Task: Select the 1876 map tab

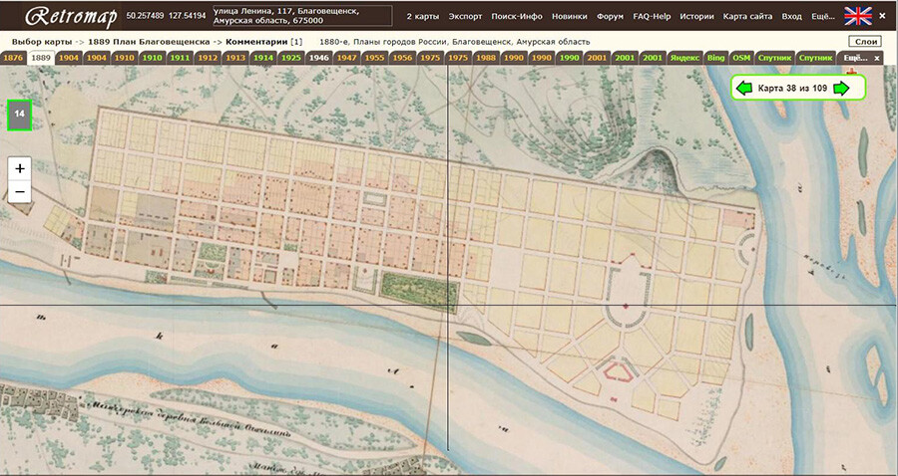Action: (13, 58)
